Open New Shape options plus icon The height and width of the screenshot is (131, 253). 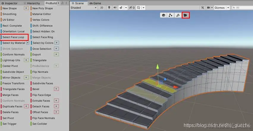26,8
